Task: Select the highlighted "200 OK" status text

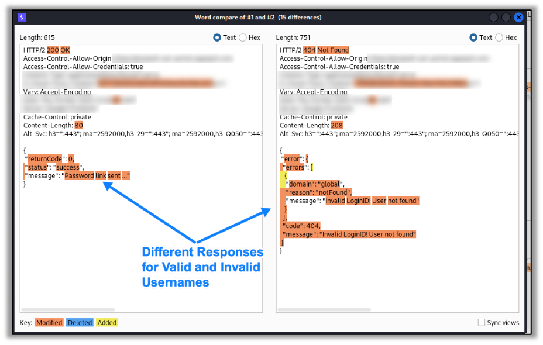Action: pyautogui.click(x=59, y=50)
